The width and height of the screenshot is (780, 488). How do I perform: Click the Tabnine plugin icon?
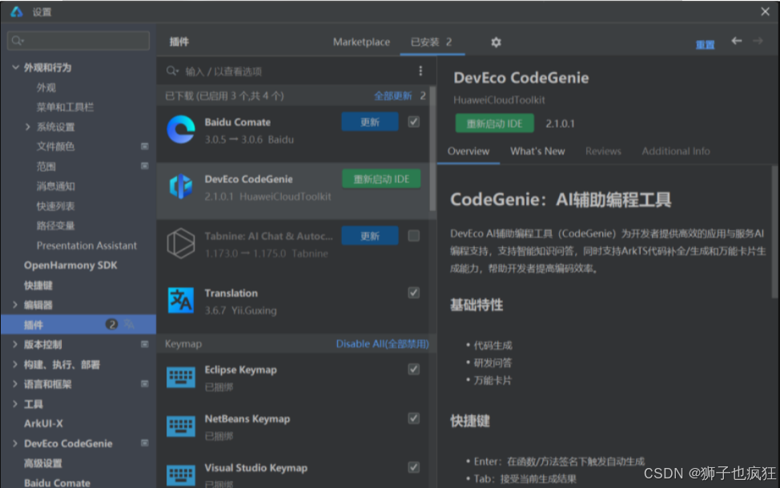pyautogui.click(x=181, y=243)
